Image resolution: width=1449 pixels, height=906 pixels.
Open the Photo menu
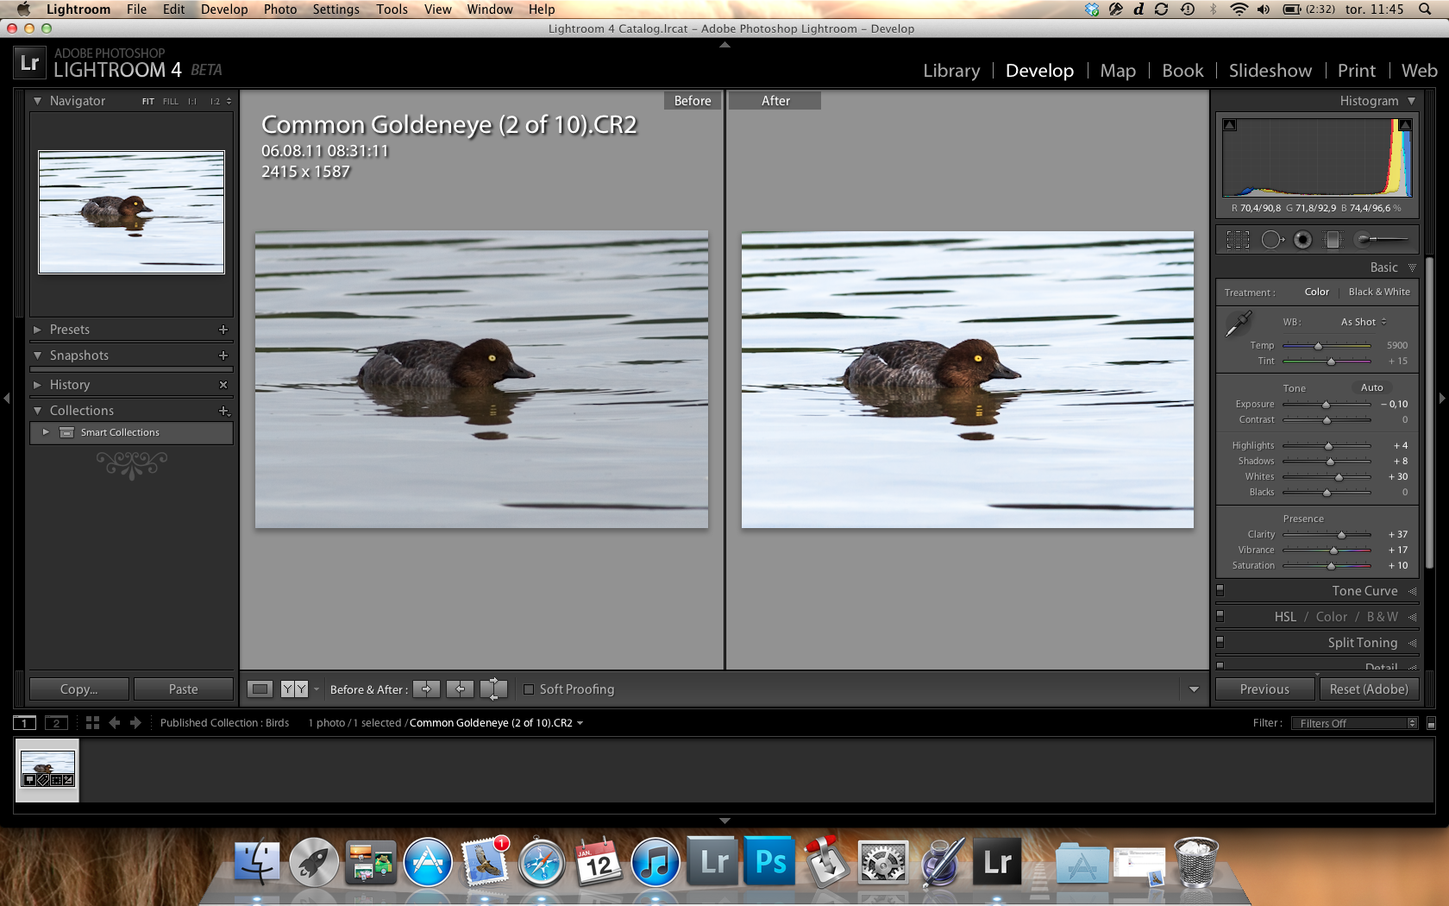[280, 9]
